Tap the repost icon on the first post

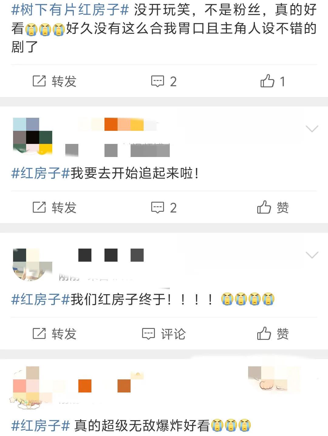[x=39, y=81]
